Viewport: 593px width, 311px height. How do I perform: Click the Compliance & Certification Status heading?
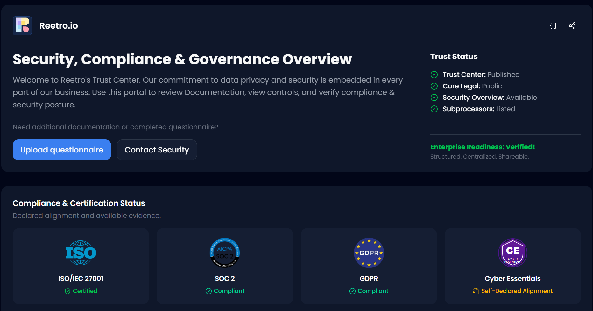coord(79,203)
